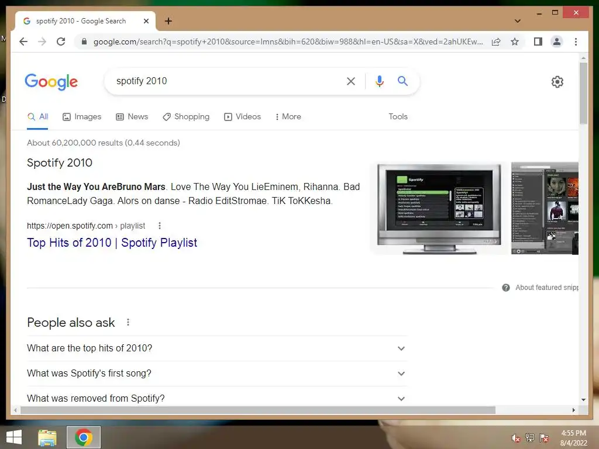Open Top Hits of 2010 Spotify Playlist link
599x449 pixels.
[x=112, y=243]
